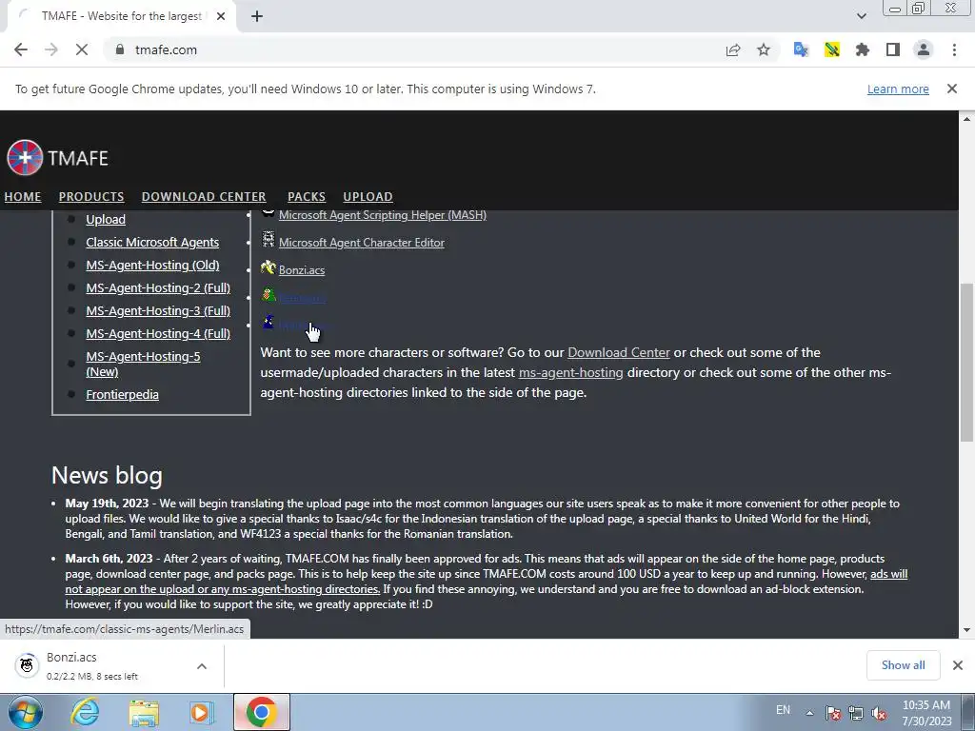Stop loading the page
The image size is (975, 731).
(82, 49)
